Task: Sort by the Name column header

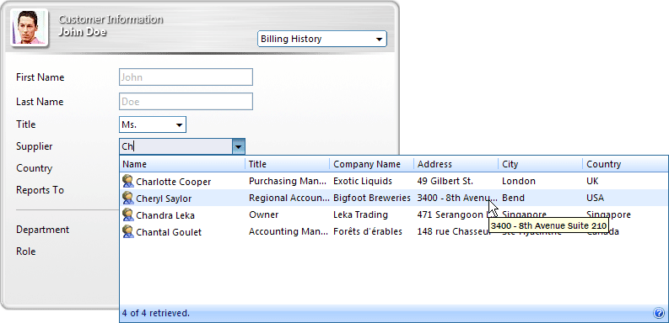Action: 182,164
